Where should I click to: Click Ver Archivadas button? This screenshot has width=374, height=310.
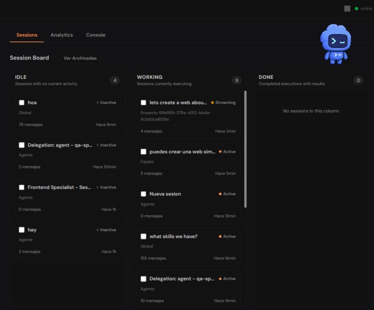[80, 58]
